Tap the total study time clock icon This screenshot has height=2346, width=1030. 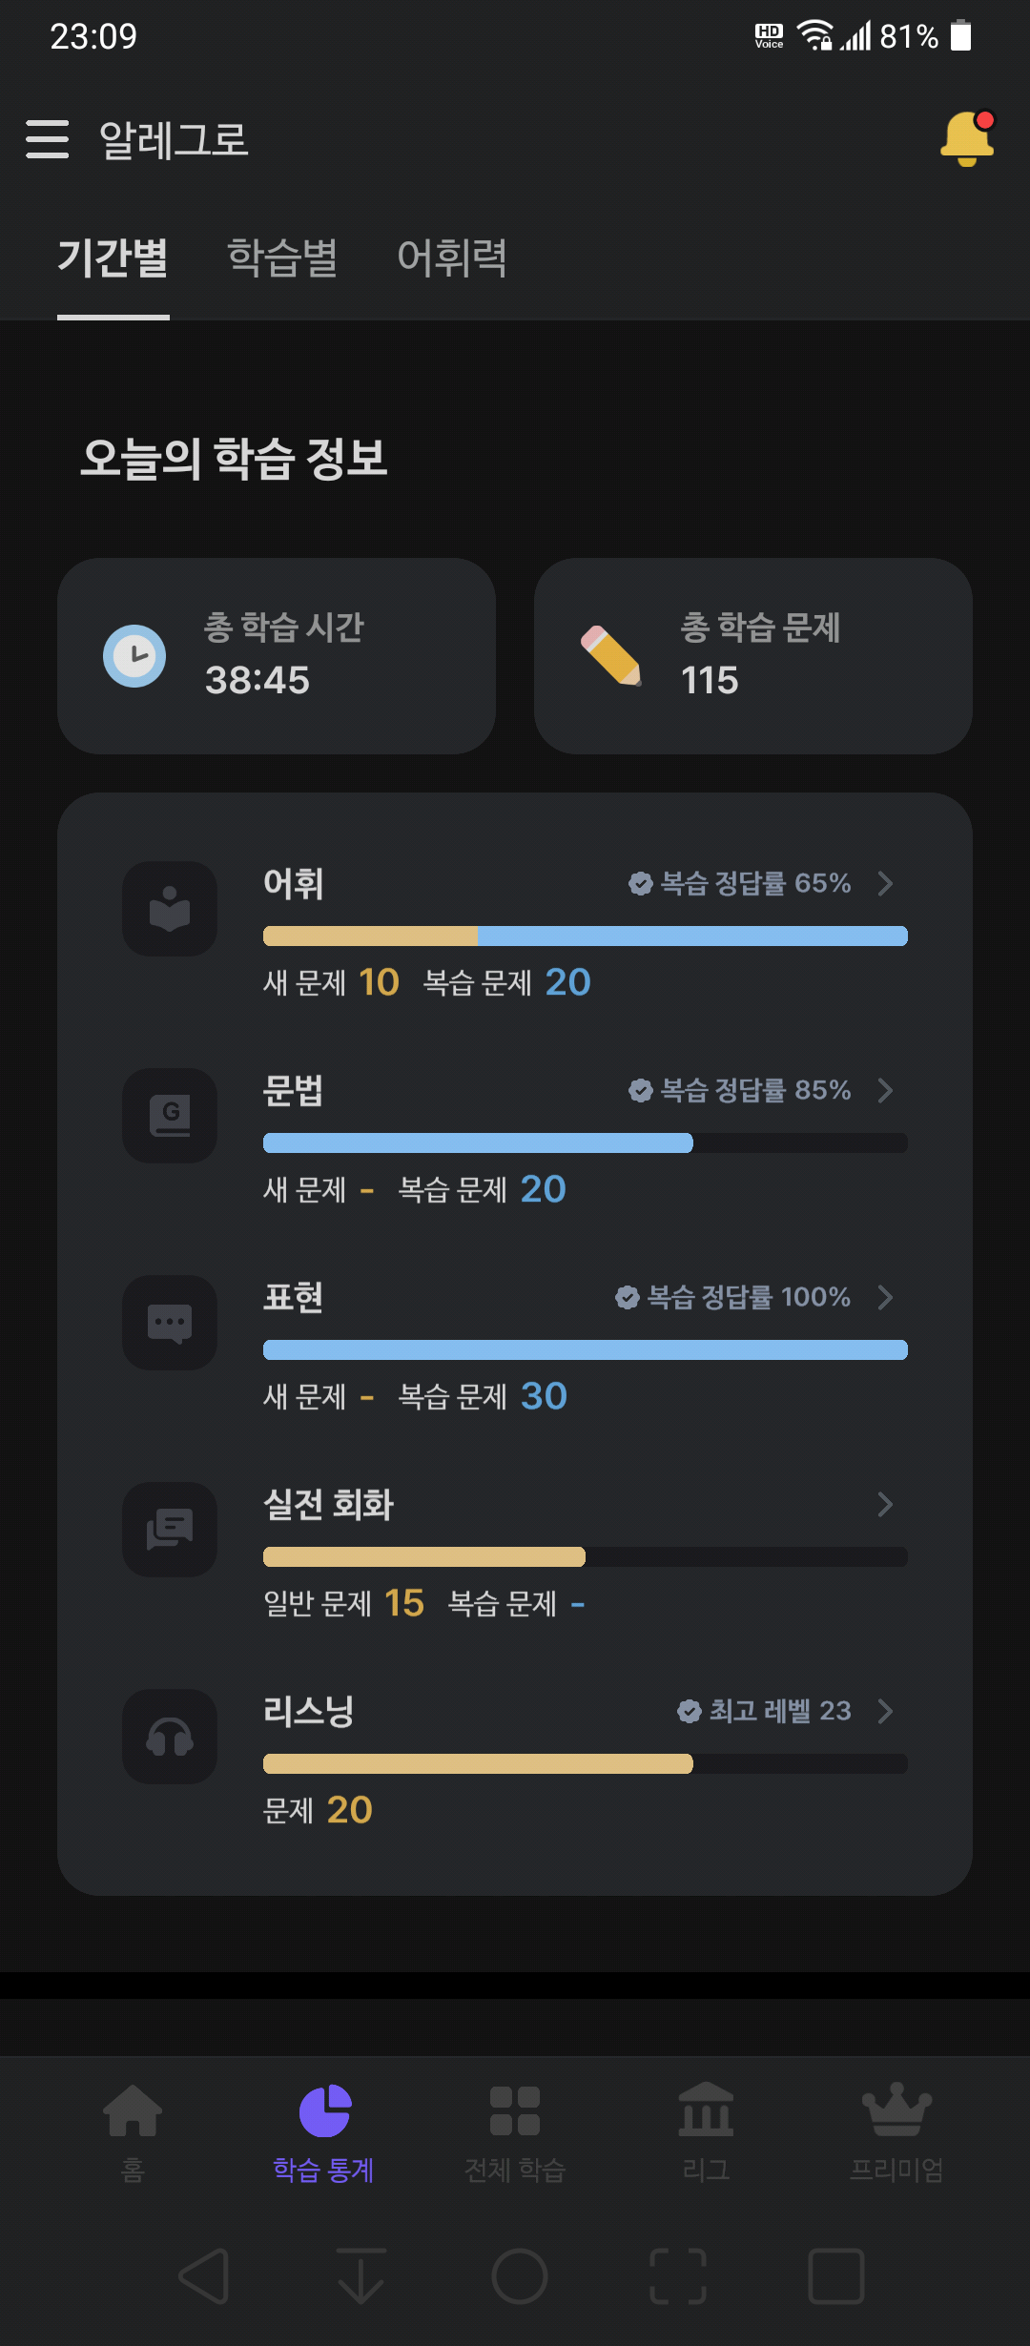pos(134,656)
